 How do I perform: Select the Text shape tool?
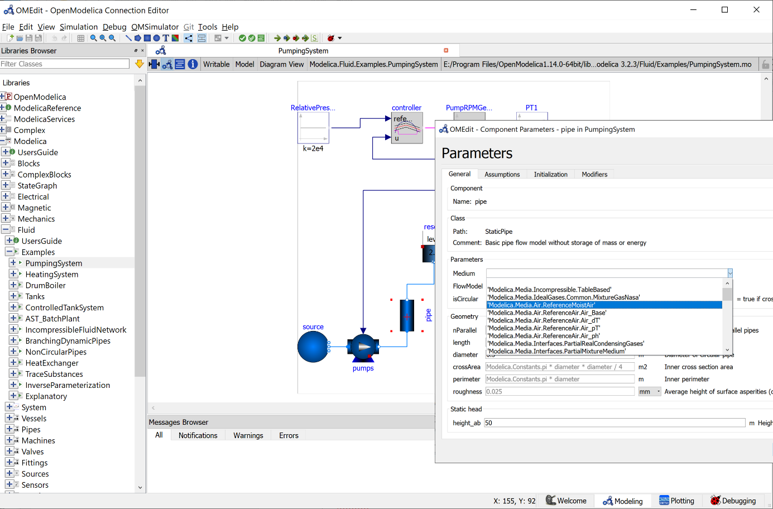point(166,38)
